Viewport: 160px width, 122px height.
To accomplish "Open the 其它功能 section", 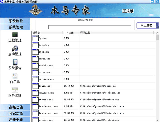I will point(15,113).
